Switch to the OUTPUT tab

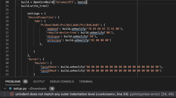(39, 81)
